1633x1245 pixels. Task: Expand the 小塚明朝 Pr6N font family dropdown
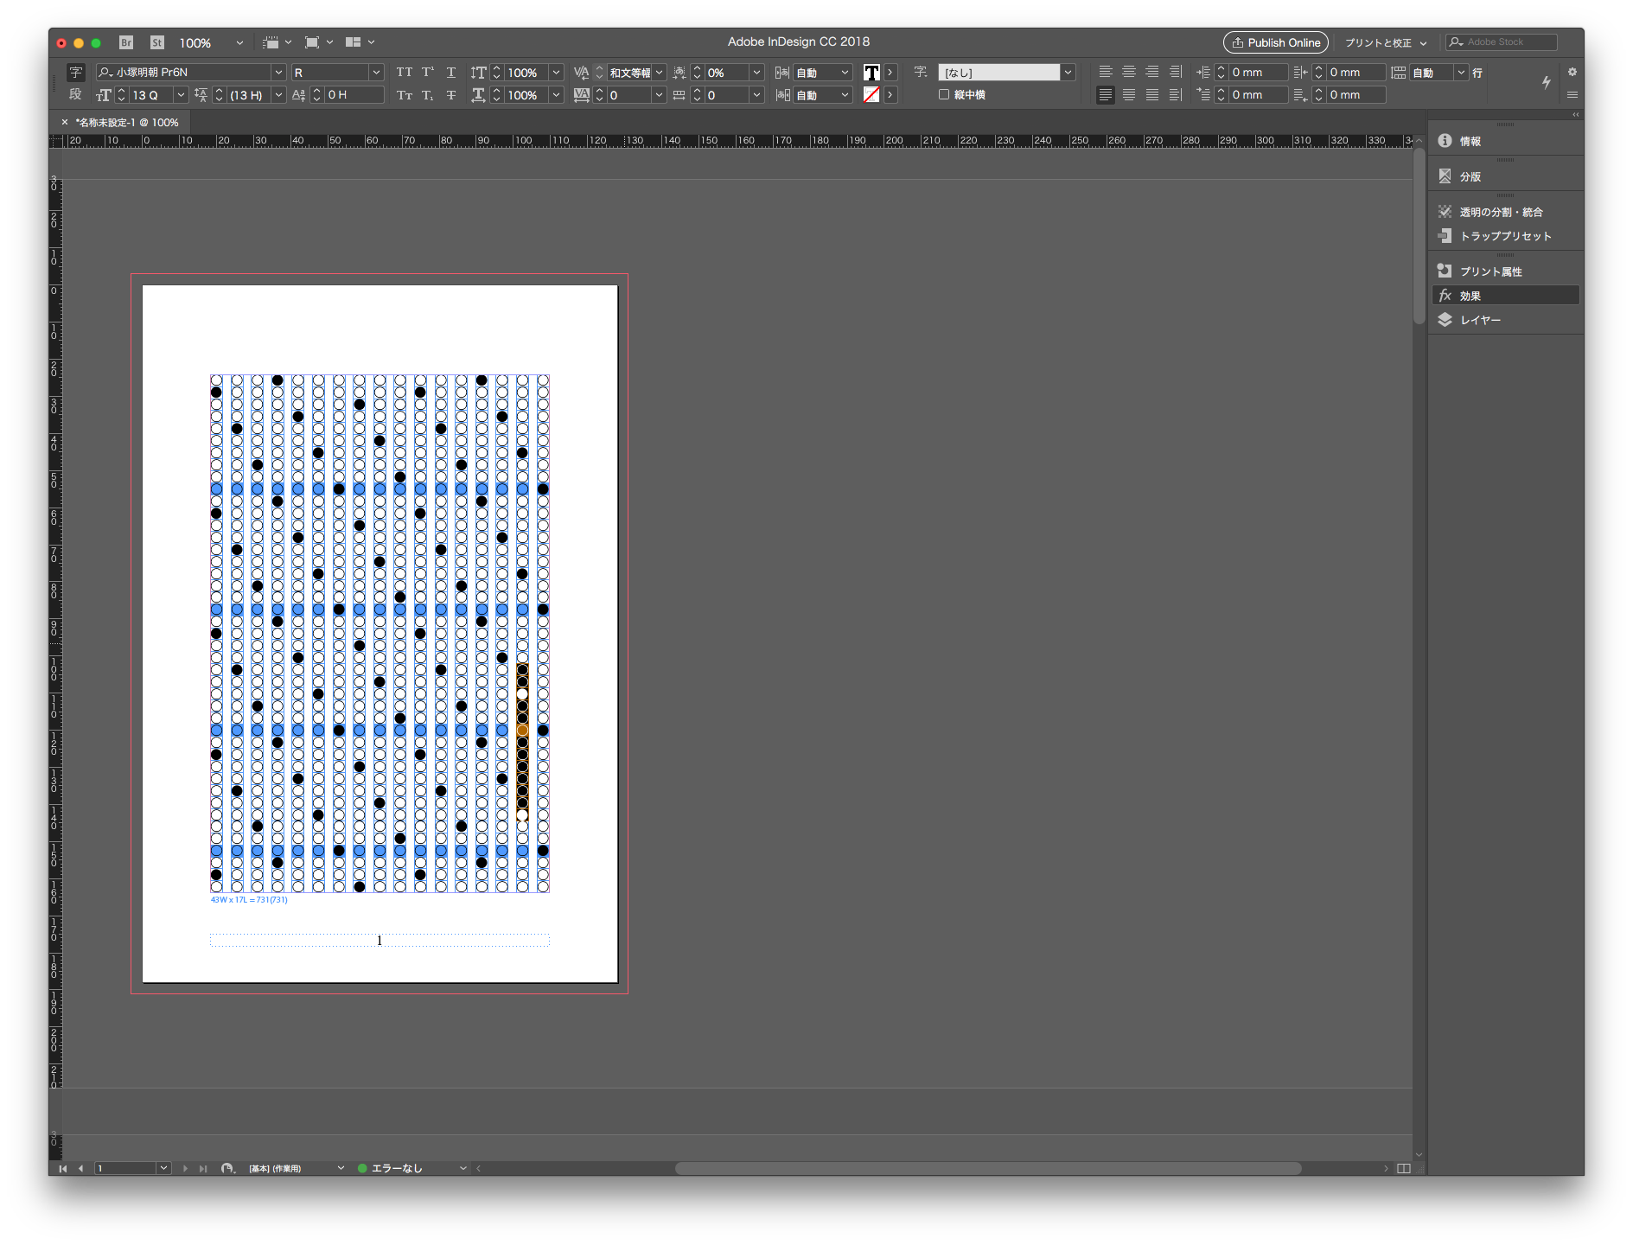click(278, 73)
